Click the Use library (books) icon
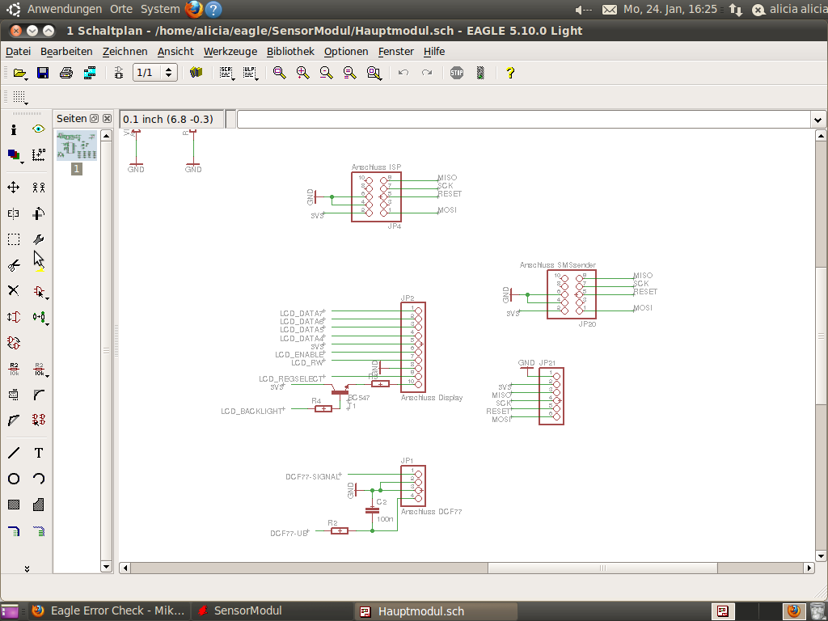Image resolution: width=828 pixels, height=621 pixels. (196, 73)
